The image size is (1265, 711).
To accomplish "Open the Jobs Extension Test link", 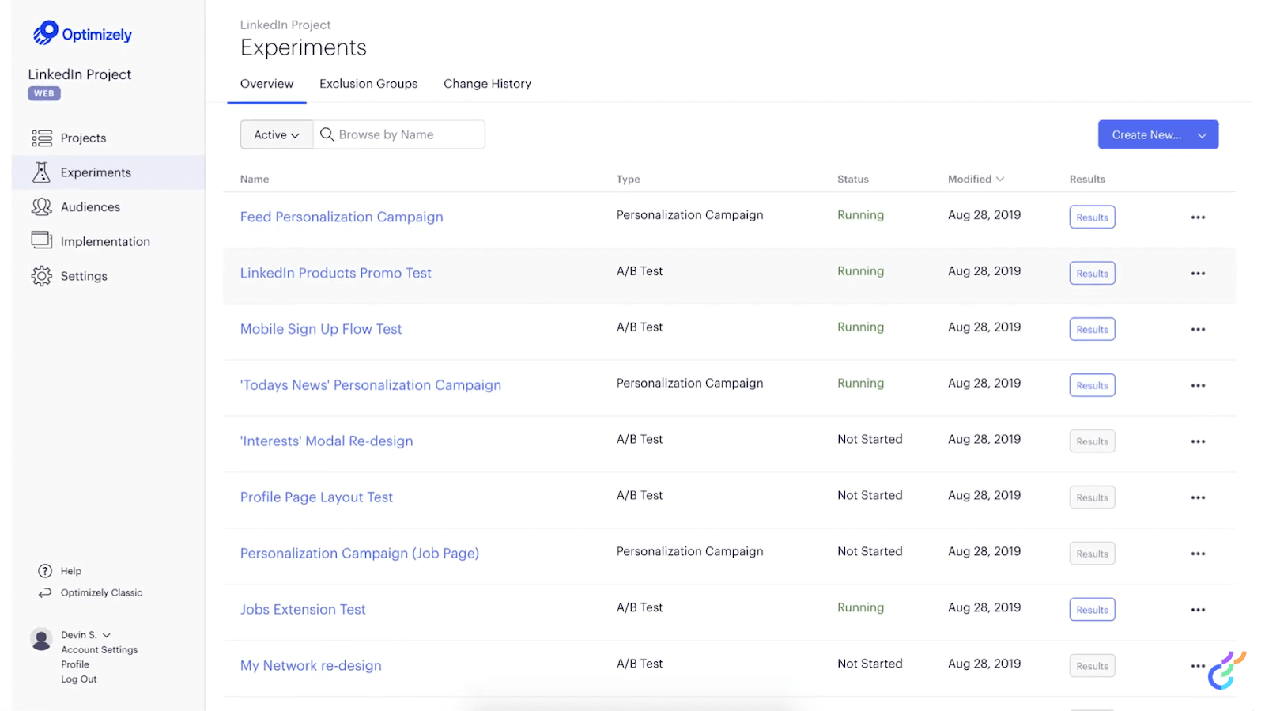I will (303, 610).
